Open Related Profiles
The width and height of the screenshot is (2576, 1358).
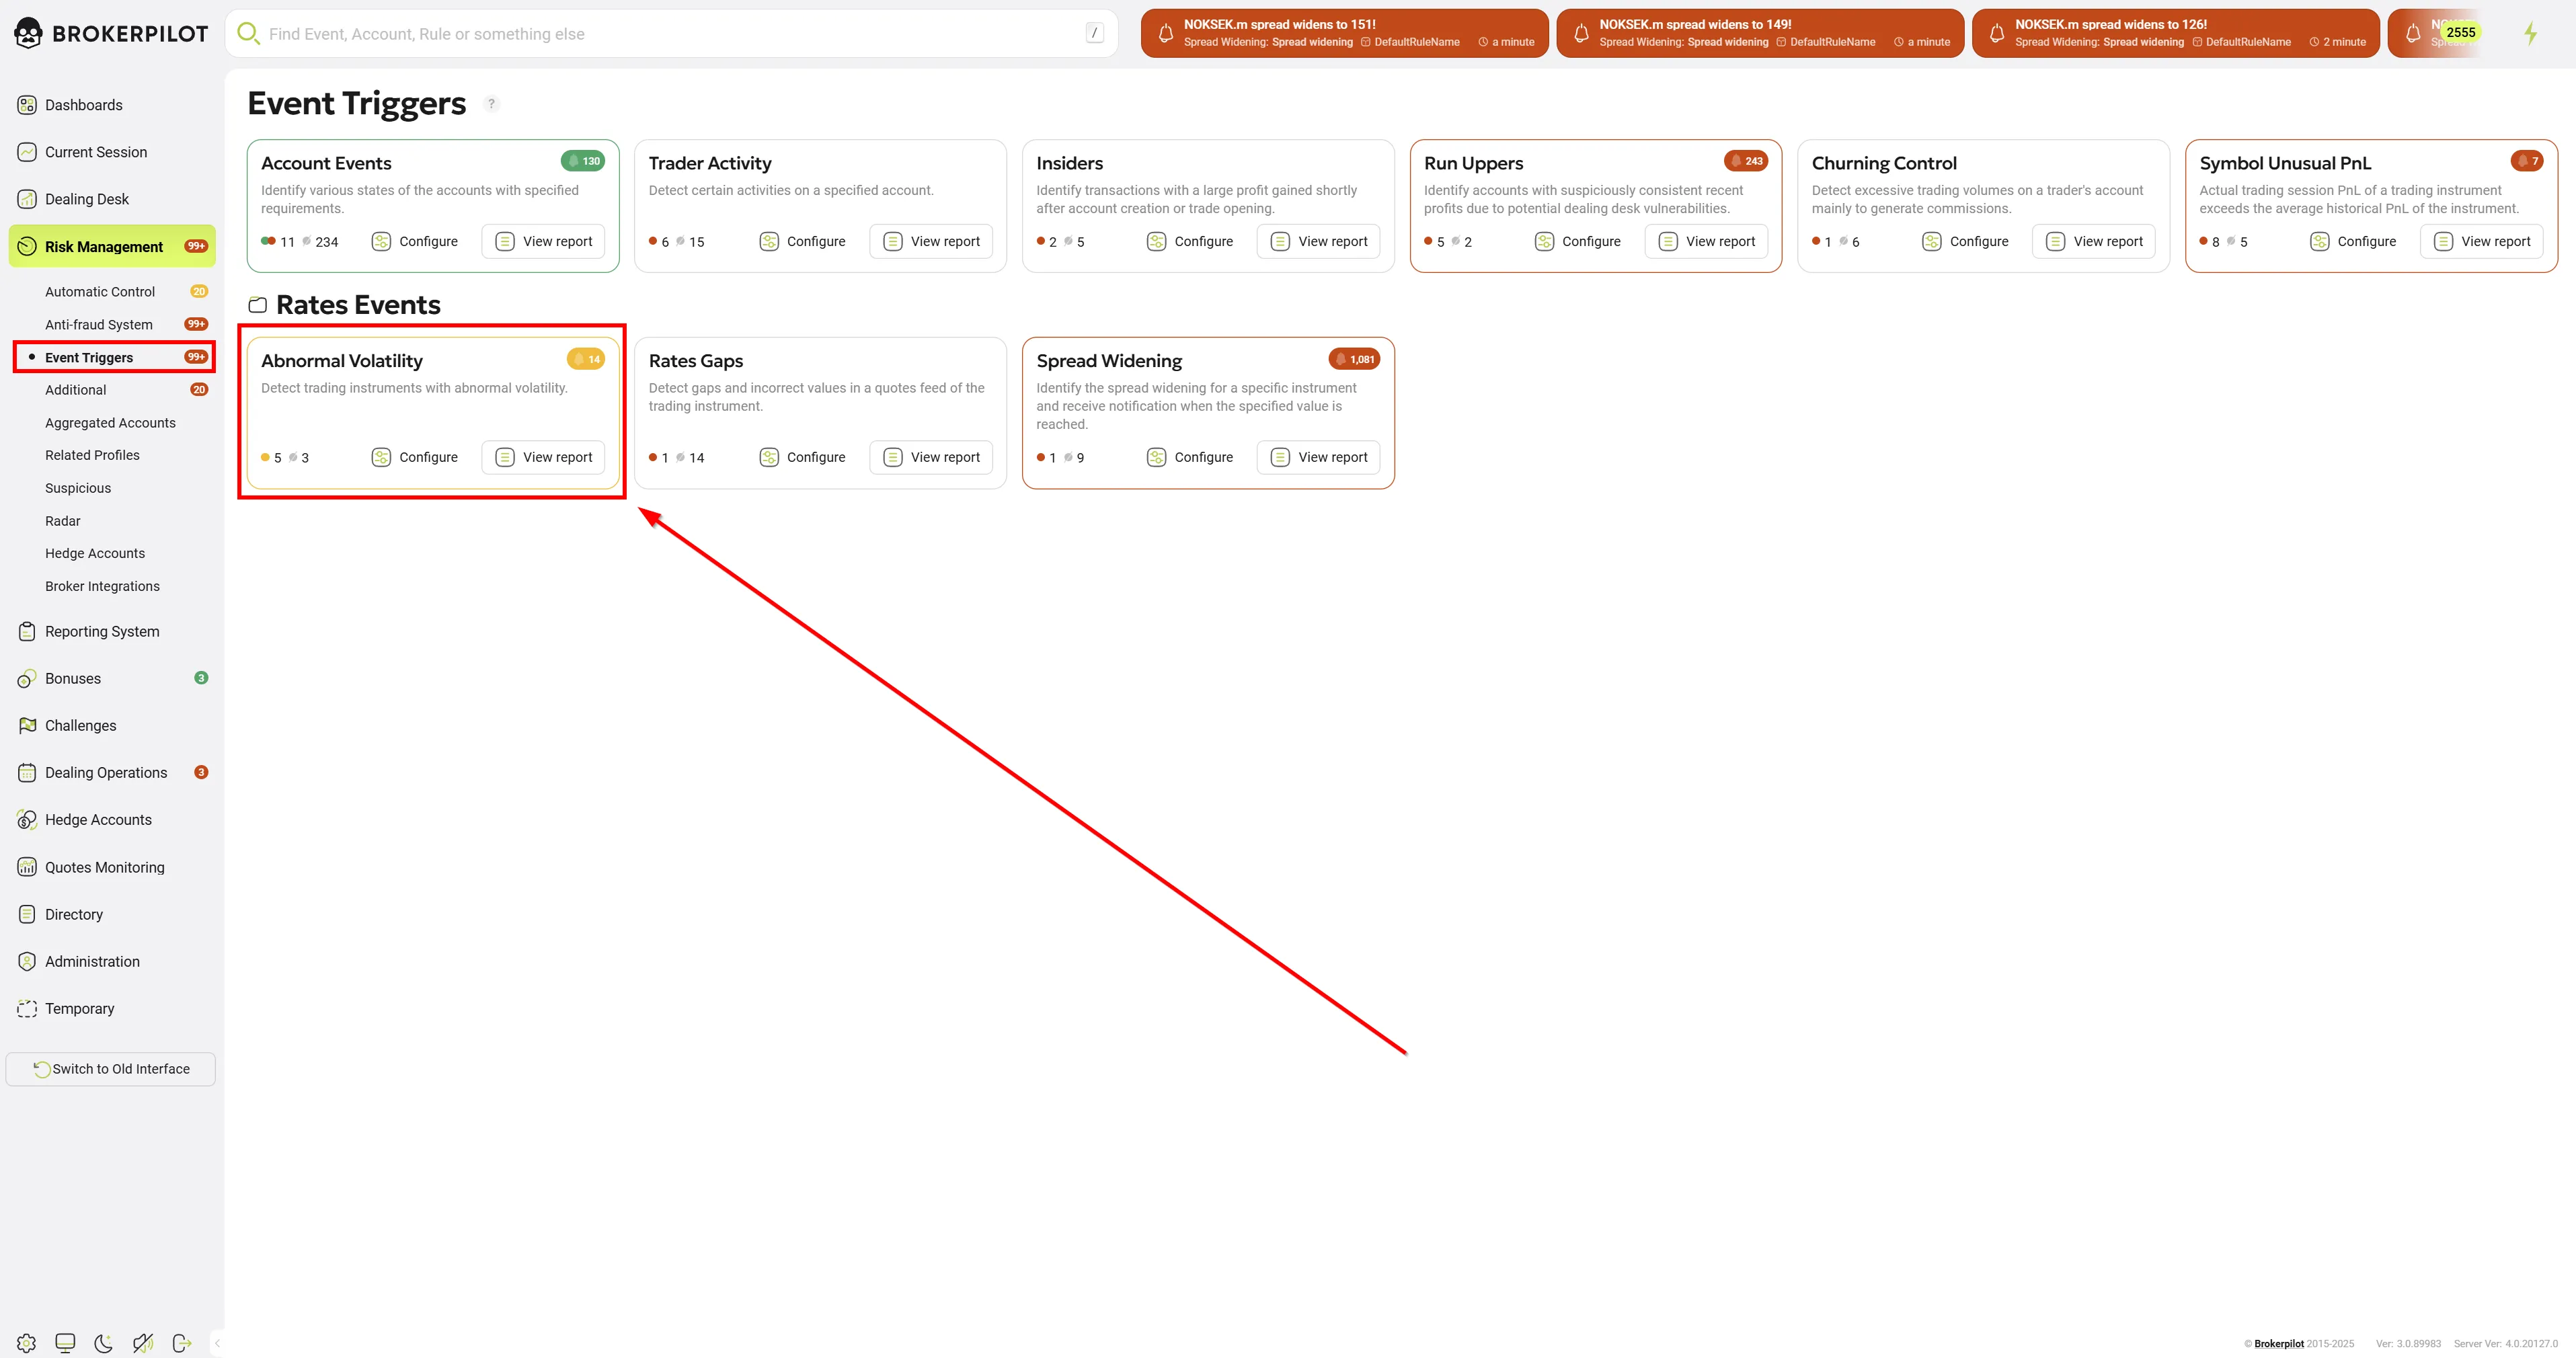(x=92, y=455)
